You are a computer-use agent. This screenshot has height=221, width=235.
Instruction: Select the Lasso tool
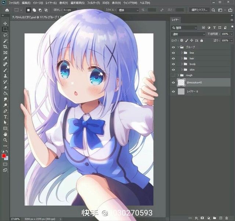click(5, 35)
